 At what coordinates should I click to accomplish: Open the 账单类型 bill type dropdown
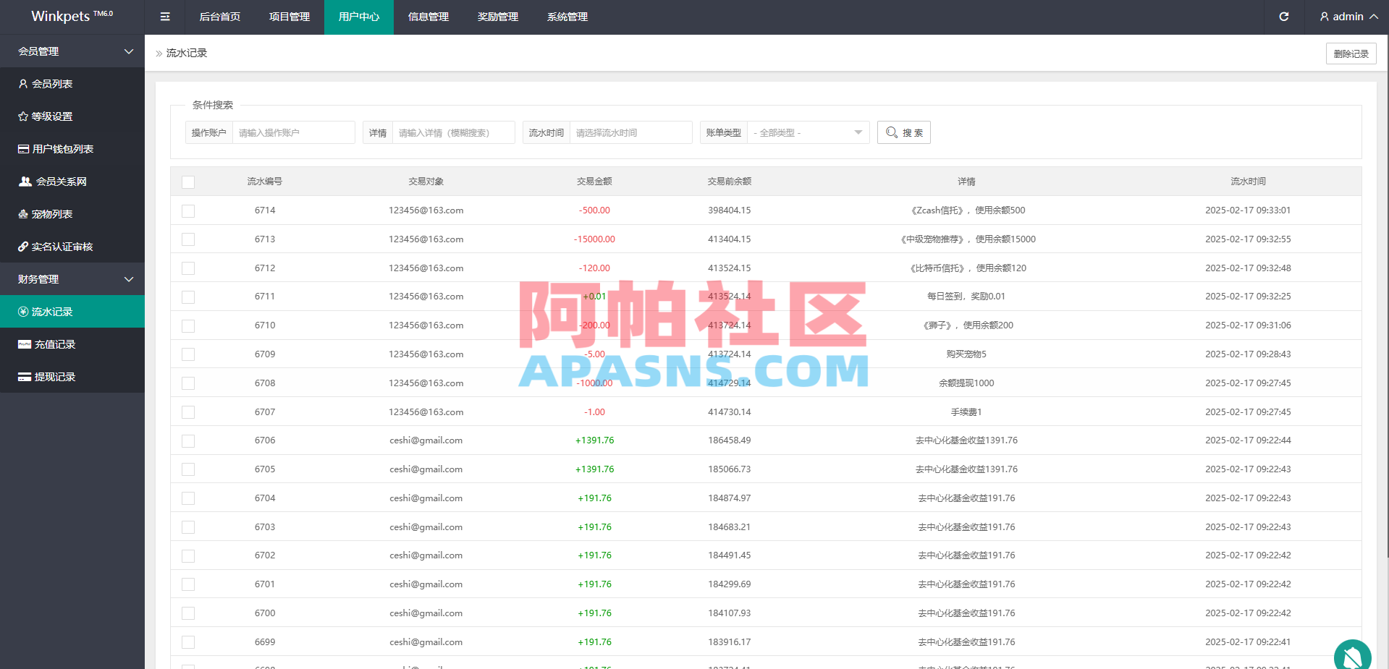tap(807, 132)
